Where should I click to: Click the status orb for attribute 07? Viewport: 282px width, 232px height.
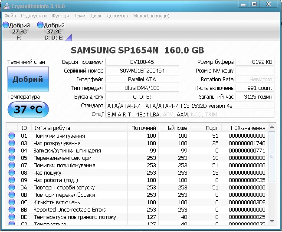pyautogui.click(x=12, y=165)
